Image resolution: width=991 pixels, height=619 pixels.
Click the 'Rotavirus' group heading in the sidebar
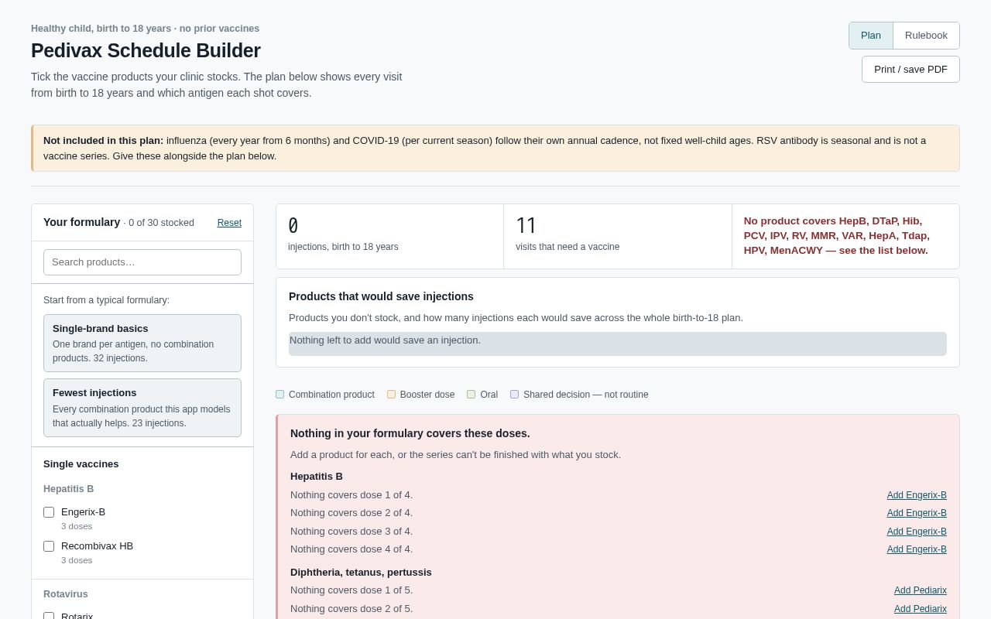[x=66, y=594]
